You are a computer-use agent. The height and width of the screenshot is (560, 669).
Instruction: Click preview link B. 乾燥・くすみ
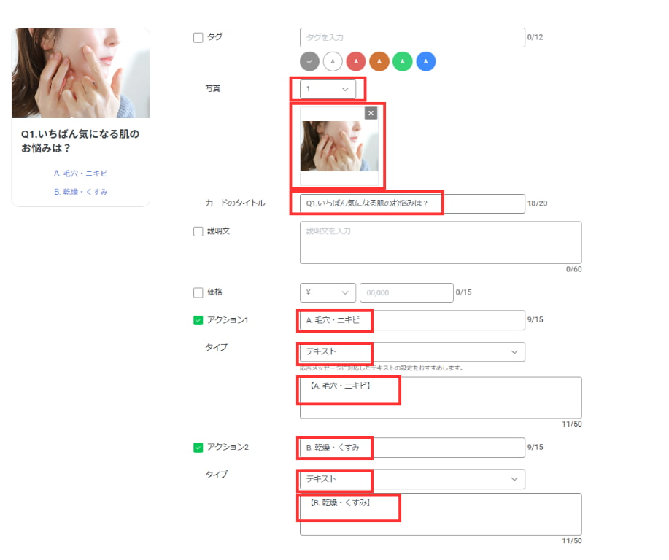81,192
